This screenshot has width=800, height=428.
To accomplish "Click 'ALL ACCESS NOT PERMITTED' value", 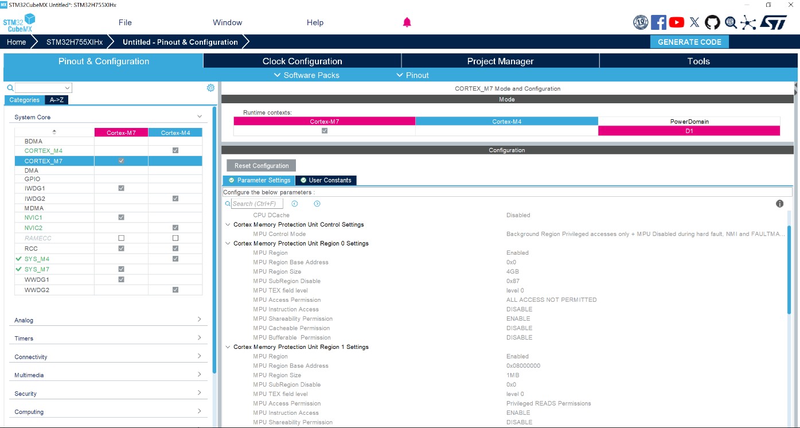I will point(552,300).
